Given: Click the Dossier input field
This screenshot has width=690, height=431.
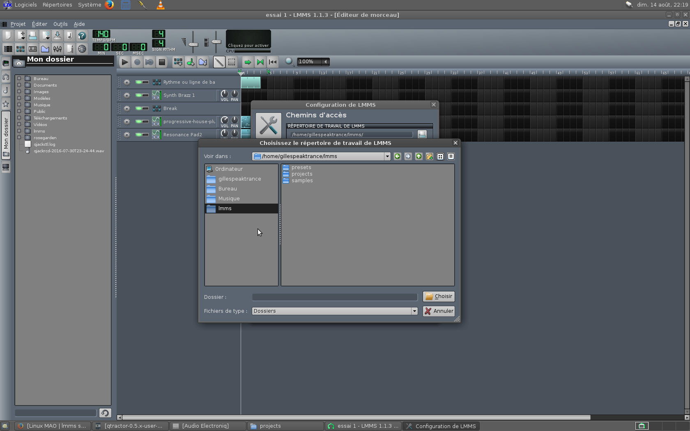Looking at the screenshot, I should pos(335,297).
